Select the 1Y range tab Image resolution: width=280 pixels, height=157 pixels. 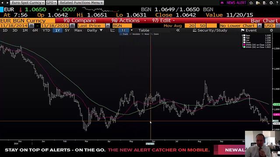point(57,30)
